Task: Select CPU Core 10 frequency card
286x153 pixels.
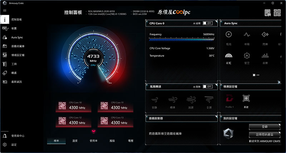Action: coord(74,106)
